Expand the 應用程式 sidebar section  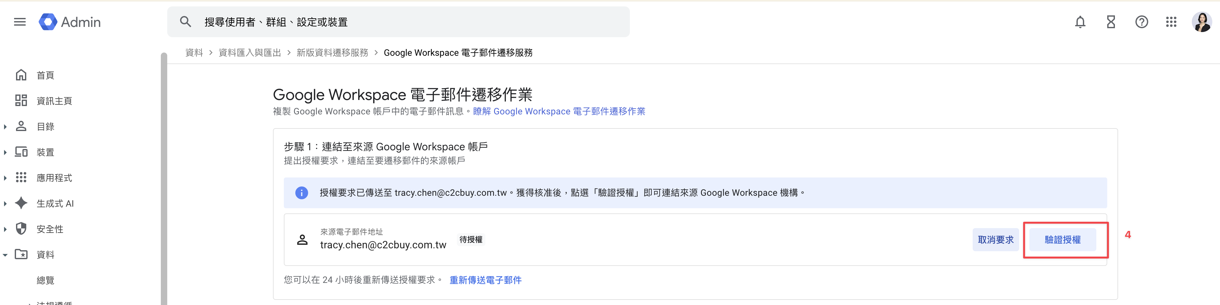tap(5, 177)
